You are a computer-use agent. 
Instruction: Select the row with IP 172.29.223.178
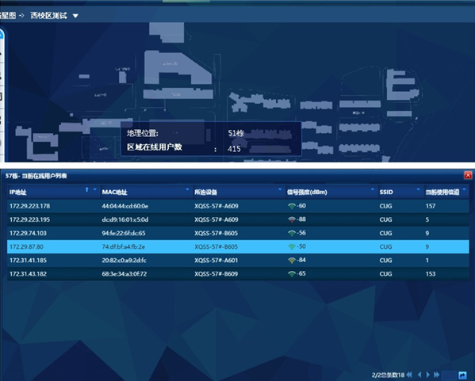(x=238, y=206)
